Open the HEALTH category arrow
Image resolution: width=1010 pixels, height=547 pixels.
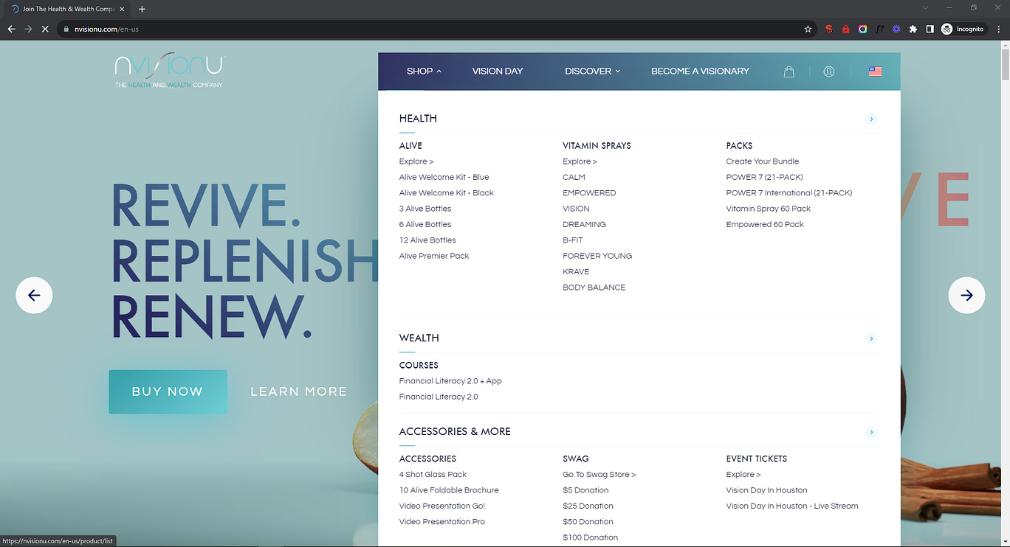[871, 119]
